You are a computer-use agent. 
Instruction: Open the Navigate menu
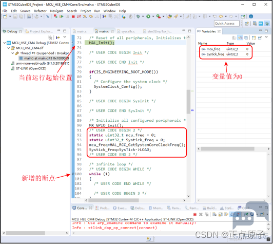[x=56, y=11]
